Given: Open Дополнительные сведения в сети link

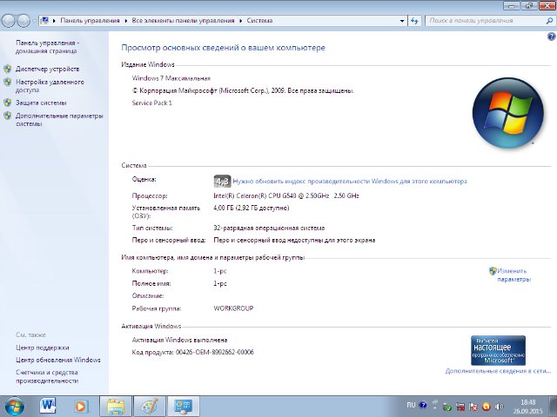Looking at the screenshot, I should click(497, 371).
